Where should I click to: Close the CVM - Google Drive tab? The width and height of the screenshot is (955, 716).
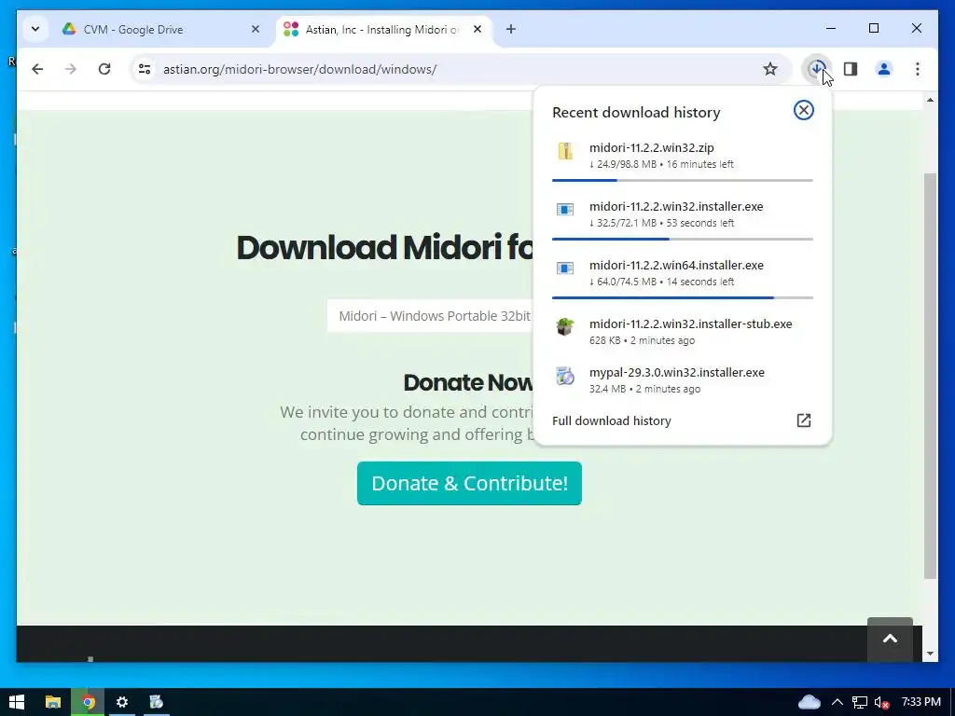coord(256,29)
